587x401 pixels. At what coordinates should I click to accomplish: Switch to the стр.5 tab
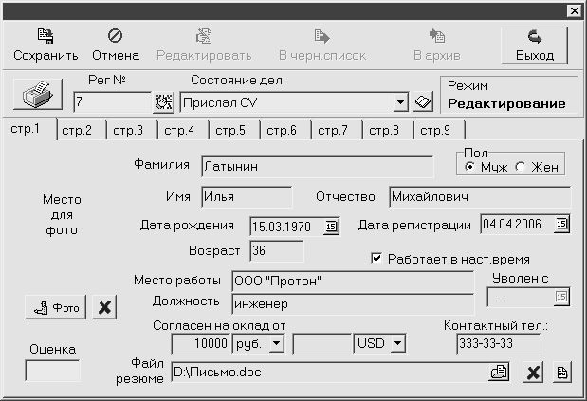tap(230, 130)
